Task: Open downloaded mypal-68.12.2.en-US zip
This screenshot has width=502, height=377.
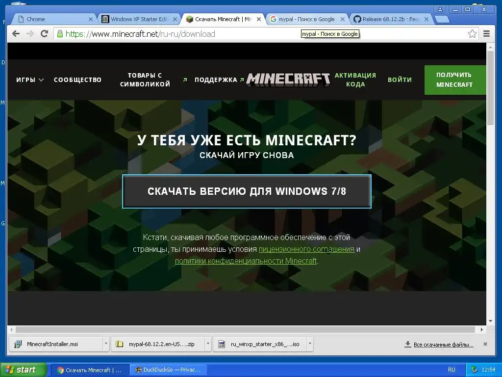Action: (x=158, y=344)
